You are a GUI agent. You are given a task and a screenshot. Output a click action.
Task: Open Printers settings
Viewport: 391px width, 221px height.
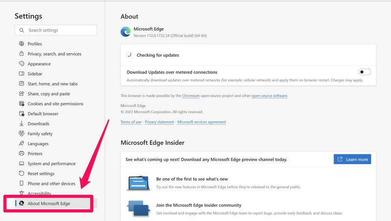(x=35, y=154)
